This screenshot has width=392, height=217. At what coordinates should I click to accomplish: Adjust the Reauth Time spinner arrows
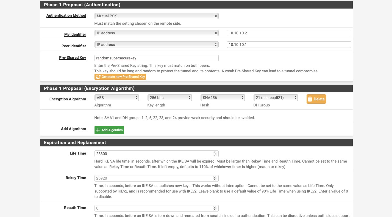tap(215, 208)
